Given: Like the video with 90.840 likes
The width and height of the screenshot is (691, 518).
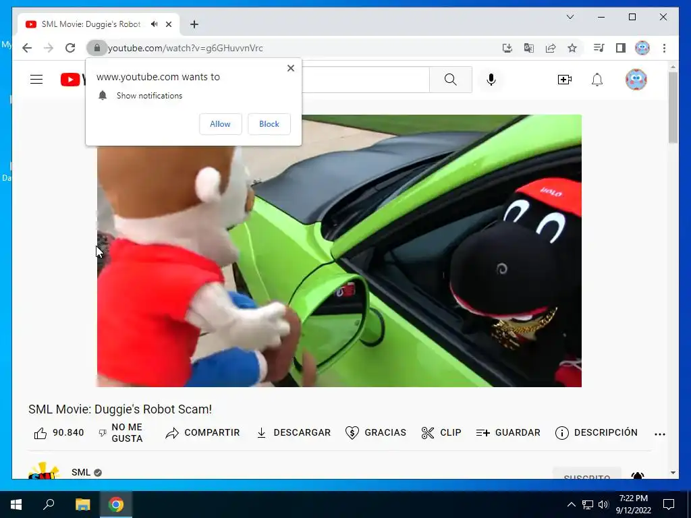Looking at the screenshot, I should (x=59, y=433).
